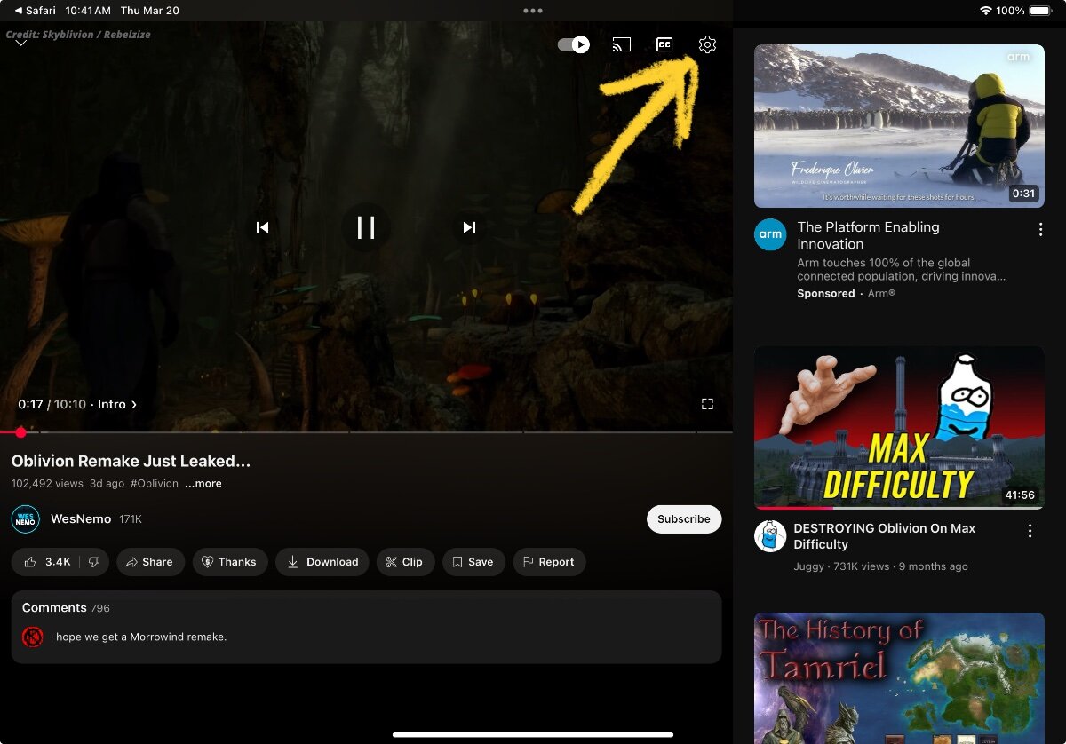The image size is (1066, 744).
Task: Skip to the next video
Action: 469,227
